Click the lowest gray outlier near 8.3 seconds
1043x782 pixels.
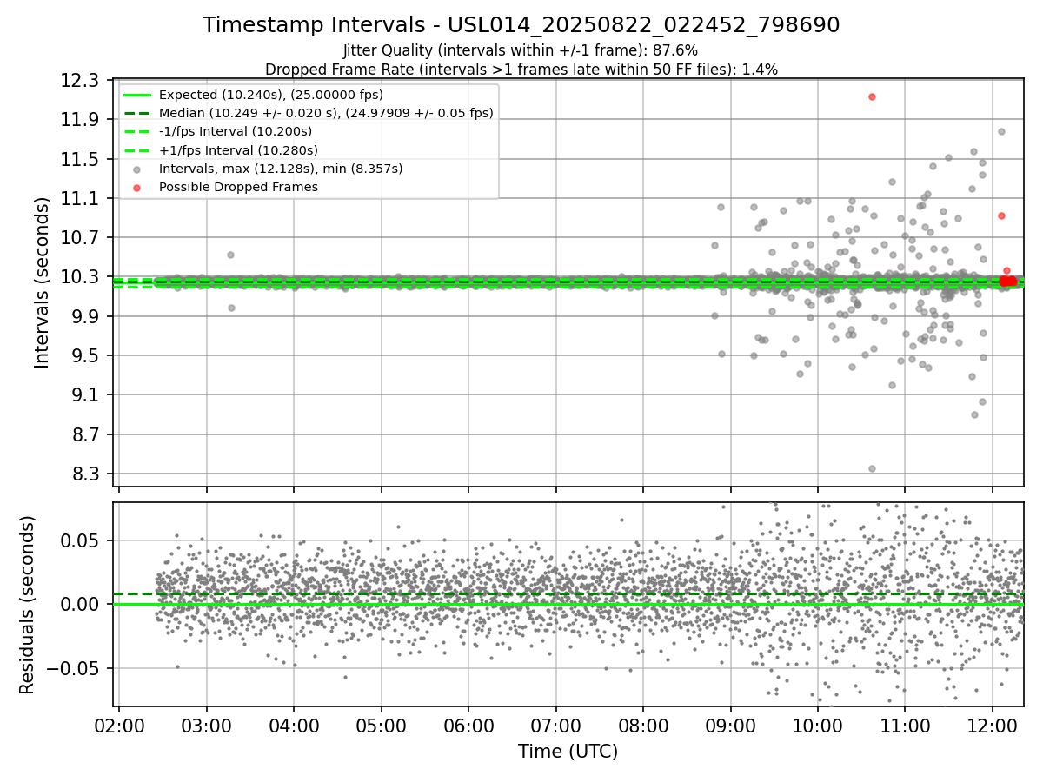(x=872, y=468)
